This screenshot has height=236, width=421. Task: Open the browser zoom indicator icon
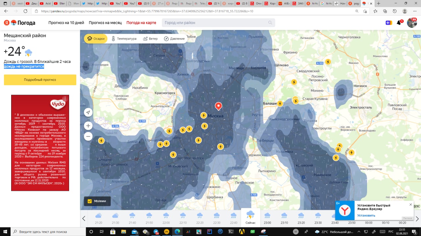[x=357, y=11]
